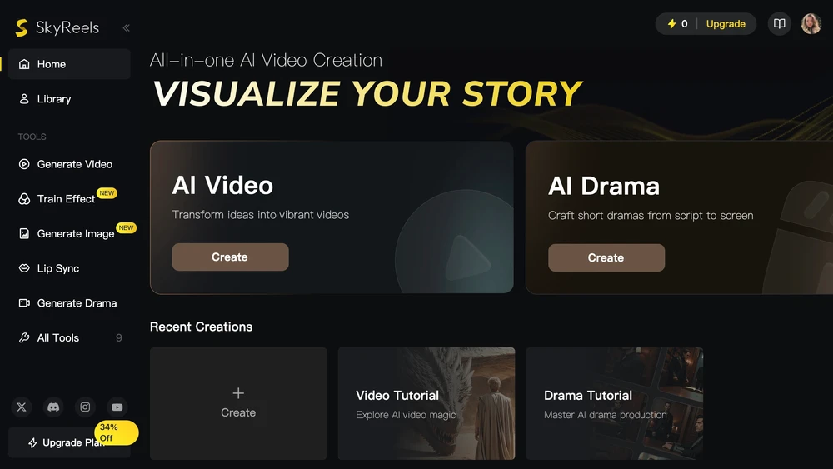
Task: Click the SkyReels logo icon
Action: tap(22, 27)
